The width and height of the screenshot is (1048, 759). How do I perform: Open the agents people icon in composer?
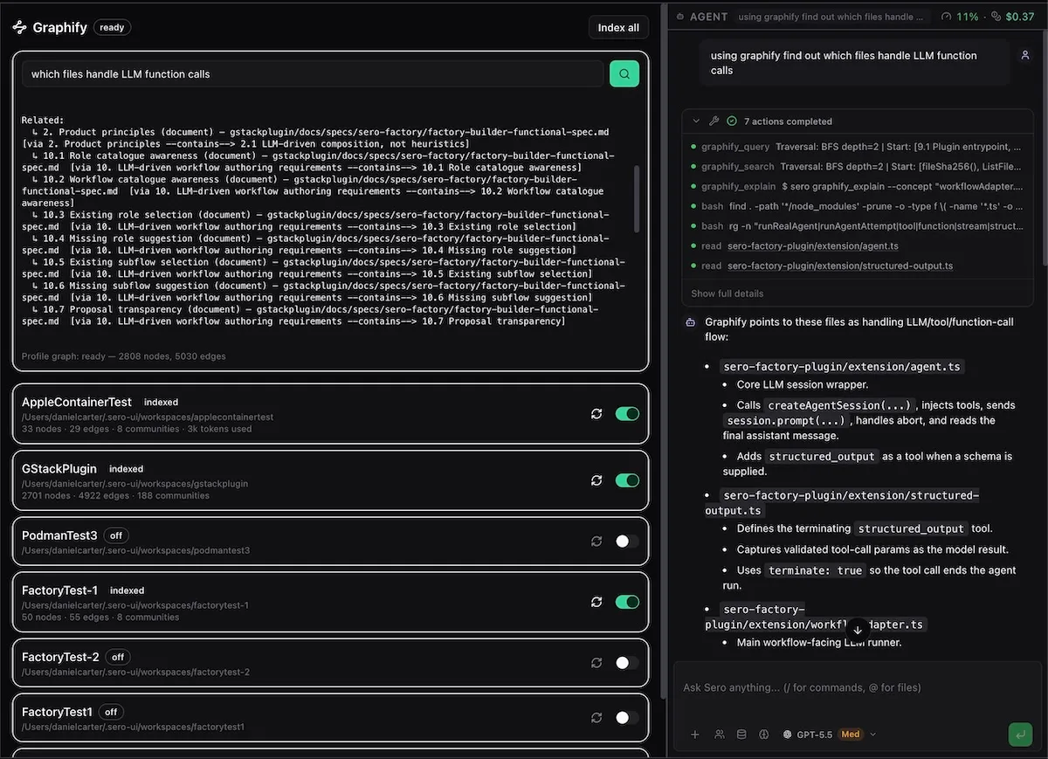coord(719,735)
